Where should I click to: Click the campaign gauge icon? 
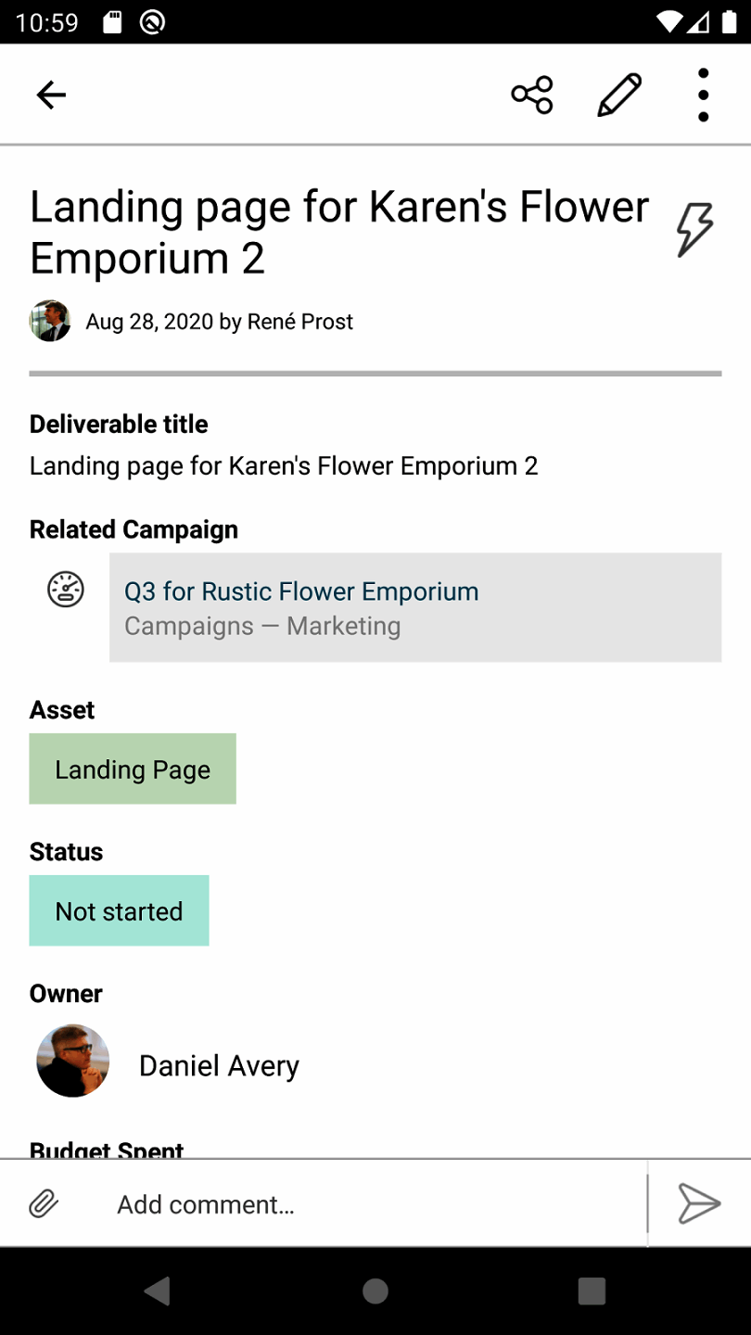click(66, 590)
